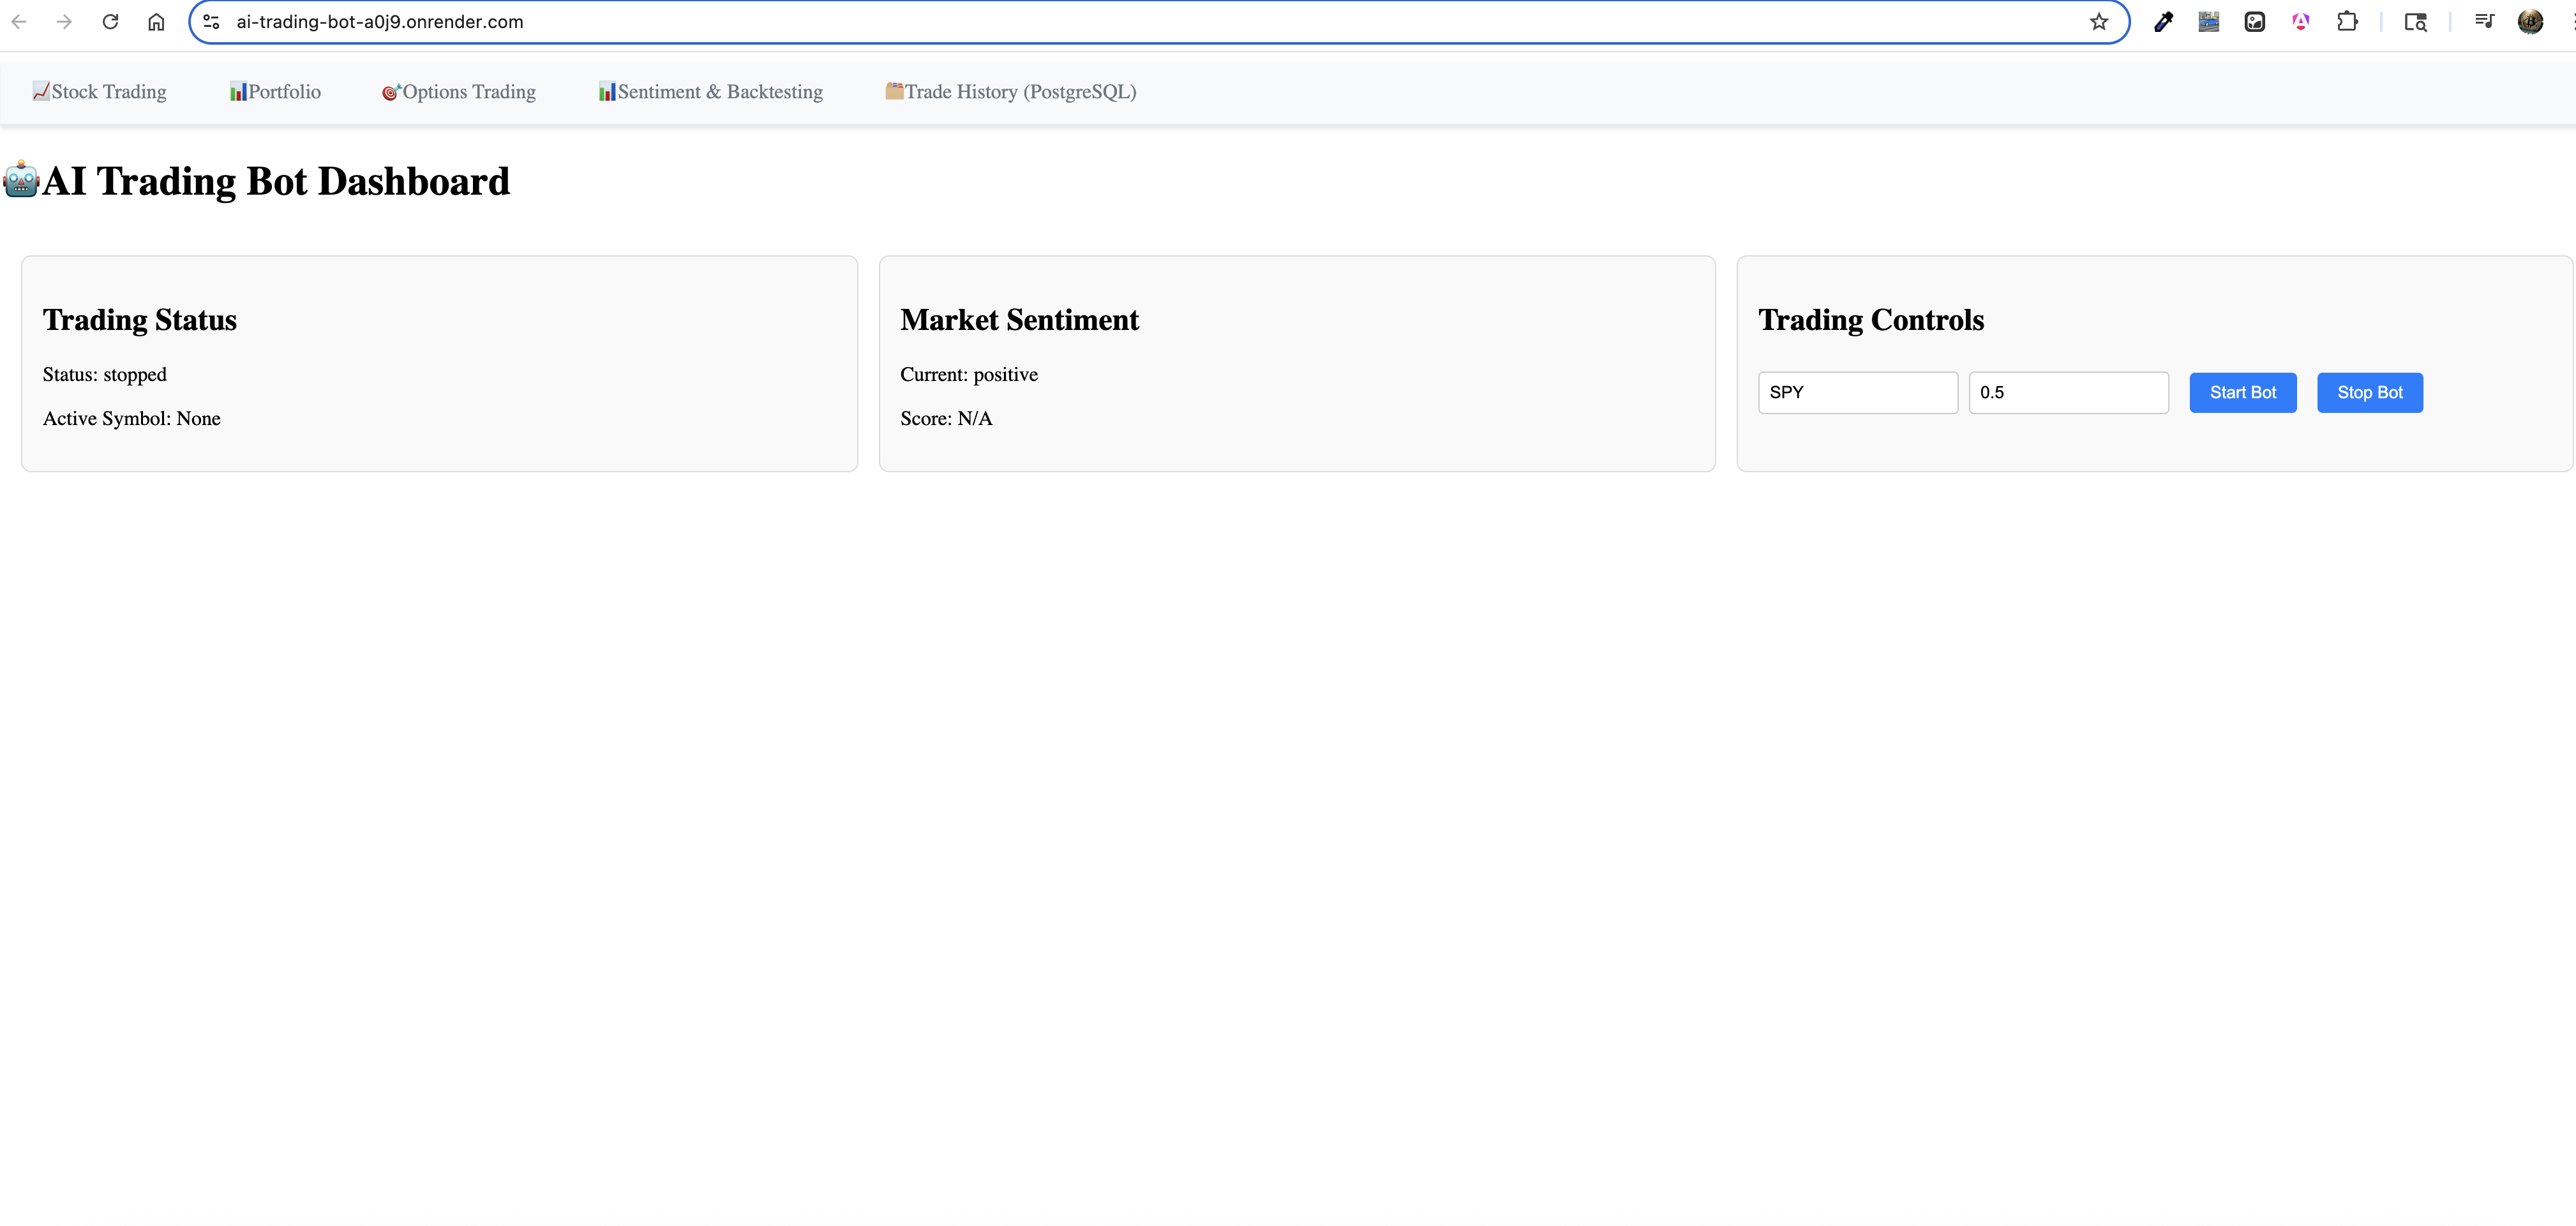Click the browser home icon
2576x1226 pixels.
tap(156, 22)
